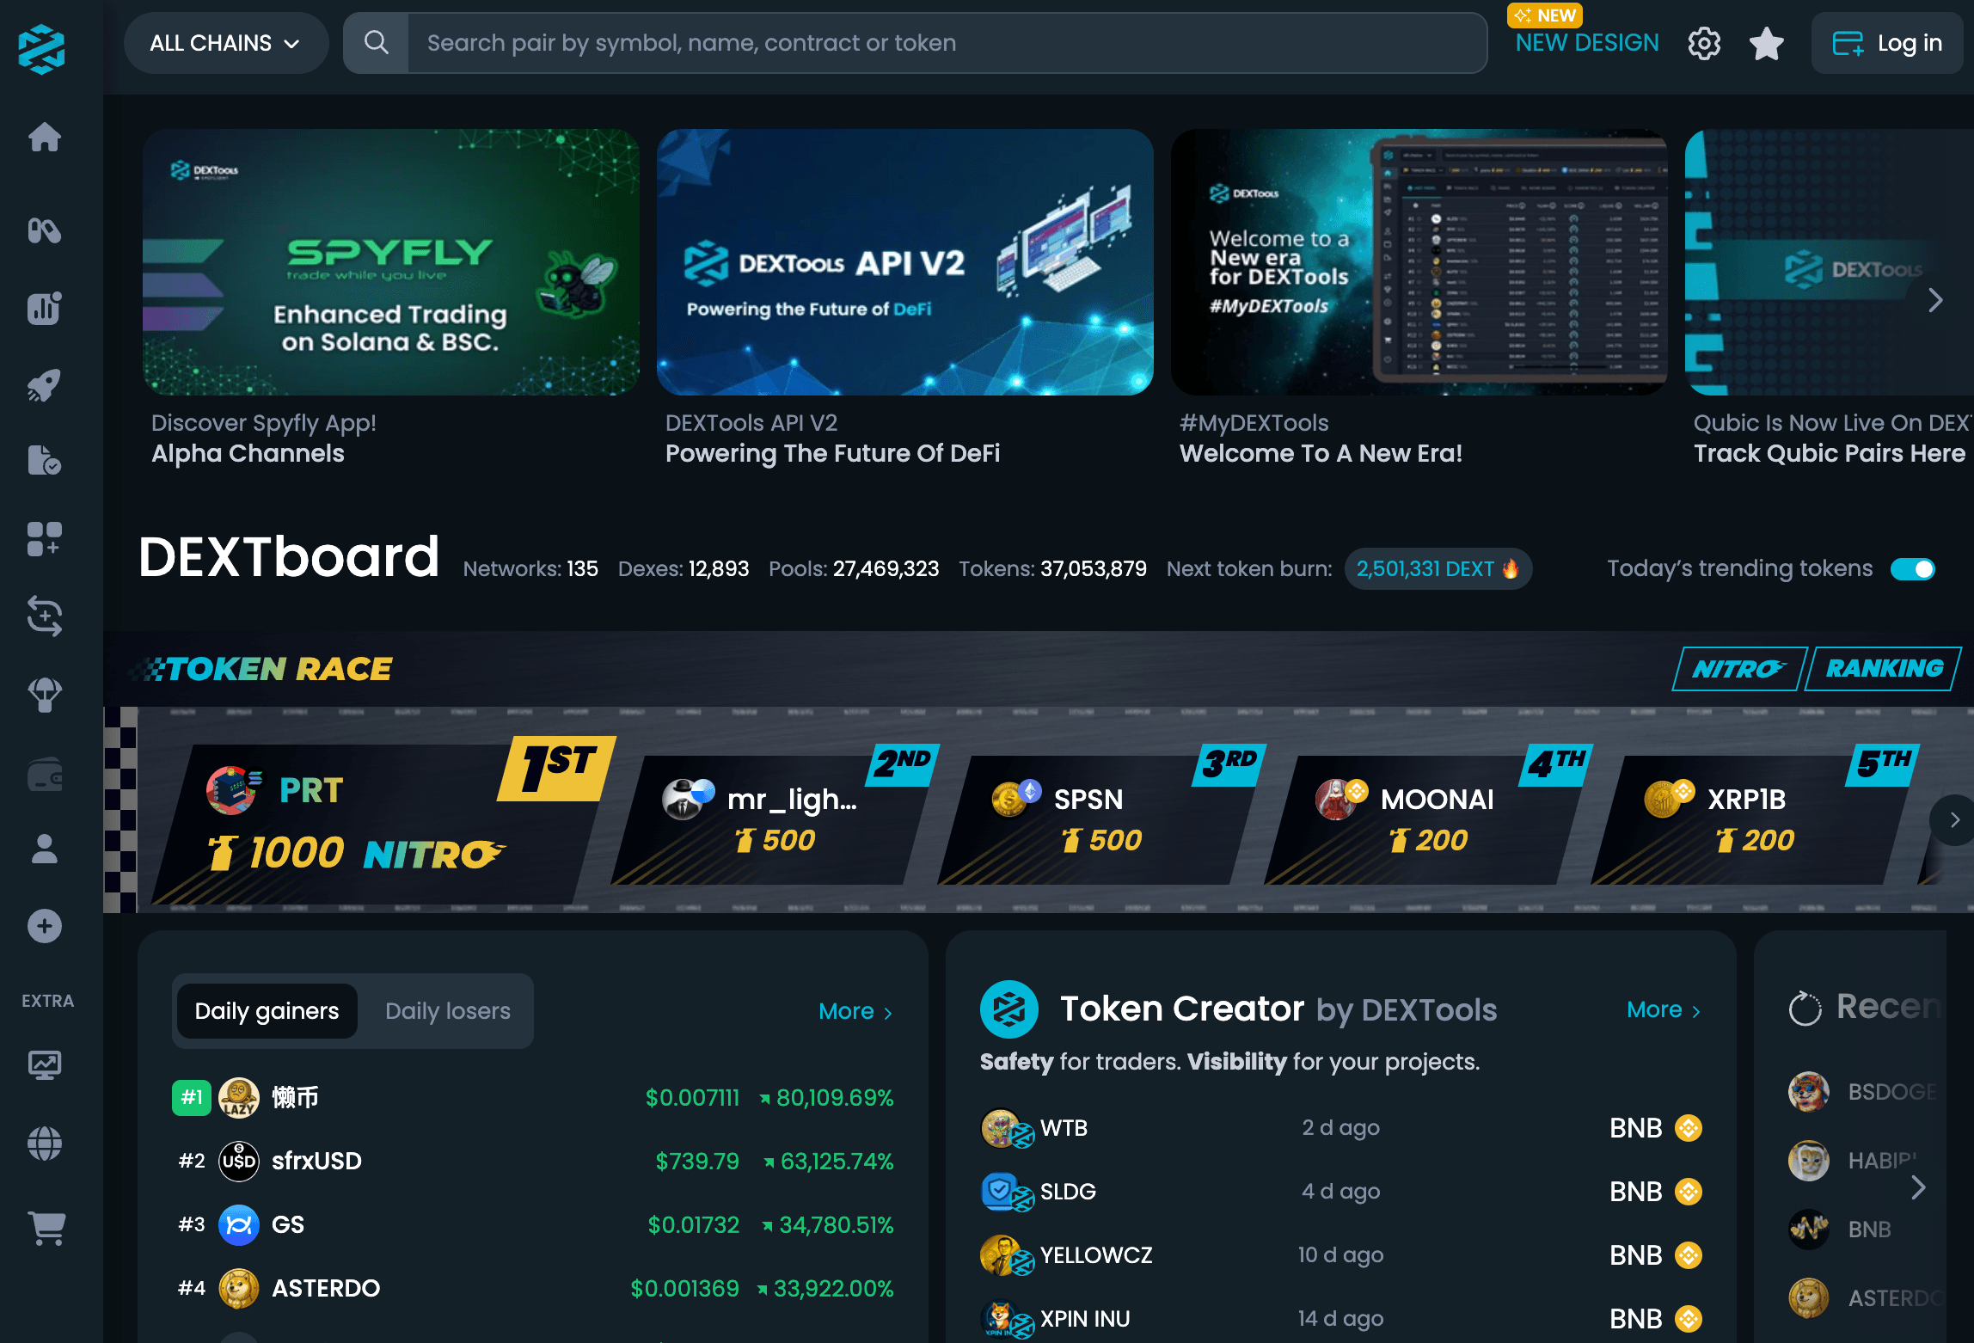Toggle Today's trending tokens switch
Viewport: 1974px width, 1343px height.
(1912, 568)
